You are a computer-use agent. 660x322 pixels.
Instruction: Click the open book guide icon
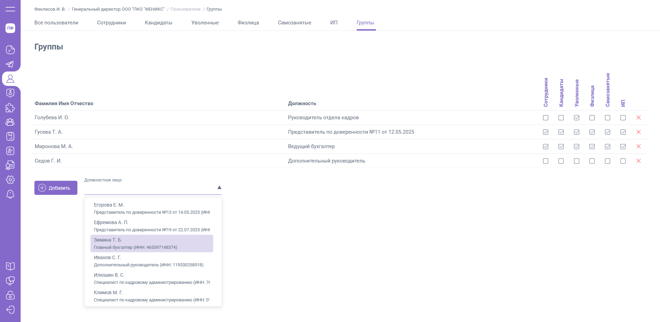10,266
